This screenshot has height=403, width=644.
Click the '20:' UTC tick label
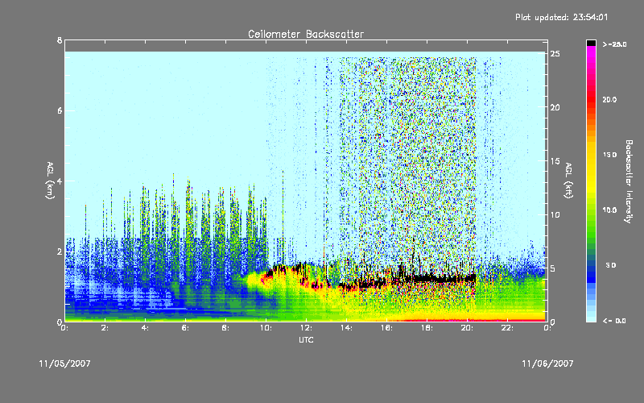click(x=467, y=328)
